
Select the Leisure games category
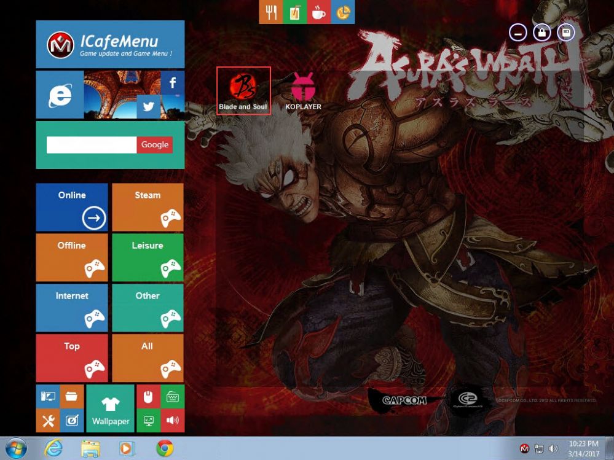click(148, 257)
